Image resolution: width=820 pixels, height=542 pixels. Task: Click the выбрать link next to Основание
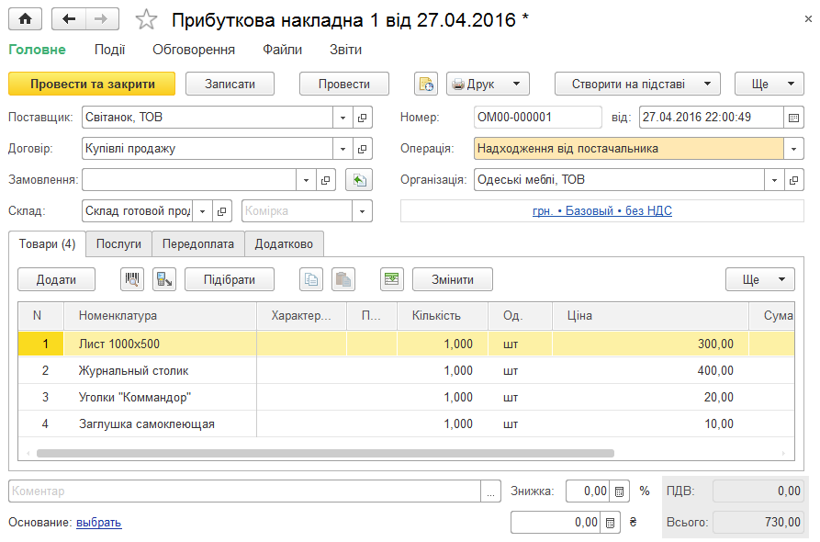99,522
